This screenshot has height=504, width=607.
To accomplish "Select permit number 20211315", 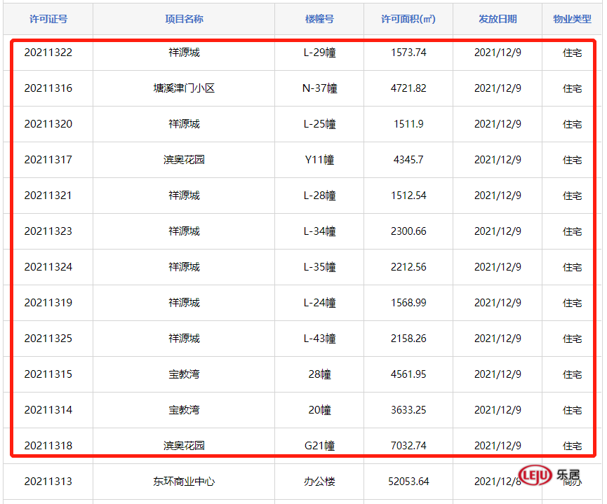I will point(48,374).
